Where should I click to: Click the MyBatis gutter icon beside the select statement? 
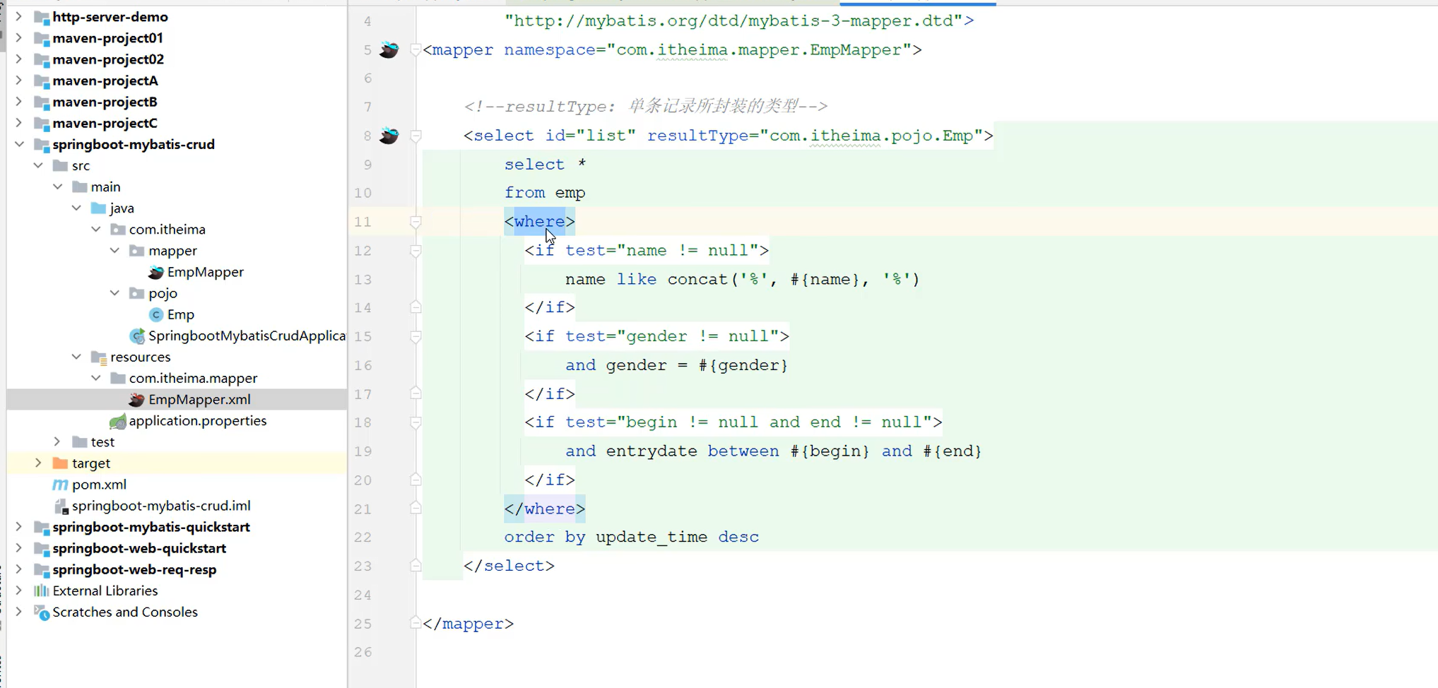[388, 136]
